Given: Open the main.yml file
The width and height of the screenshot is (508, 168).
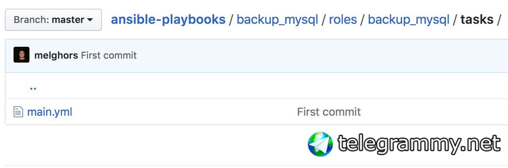Looking at the screenshot, I should point(50,112).
